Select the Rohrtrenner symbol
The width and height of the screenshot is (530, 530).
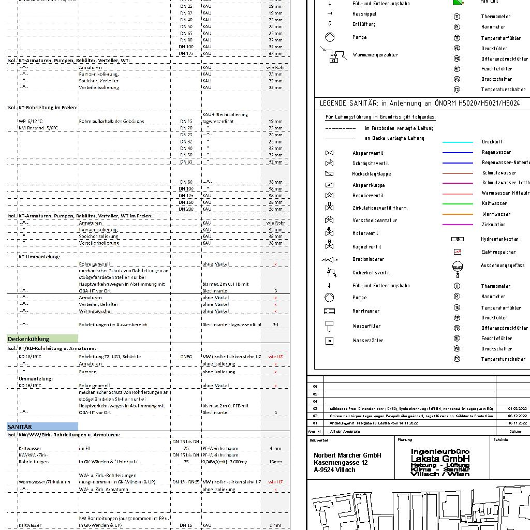coord(329,311)
